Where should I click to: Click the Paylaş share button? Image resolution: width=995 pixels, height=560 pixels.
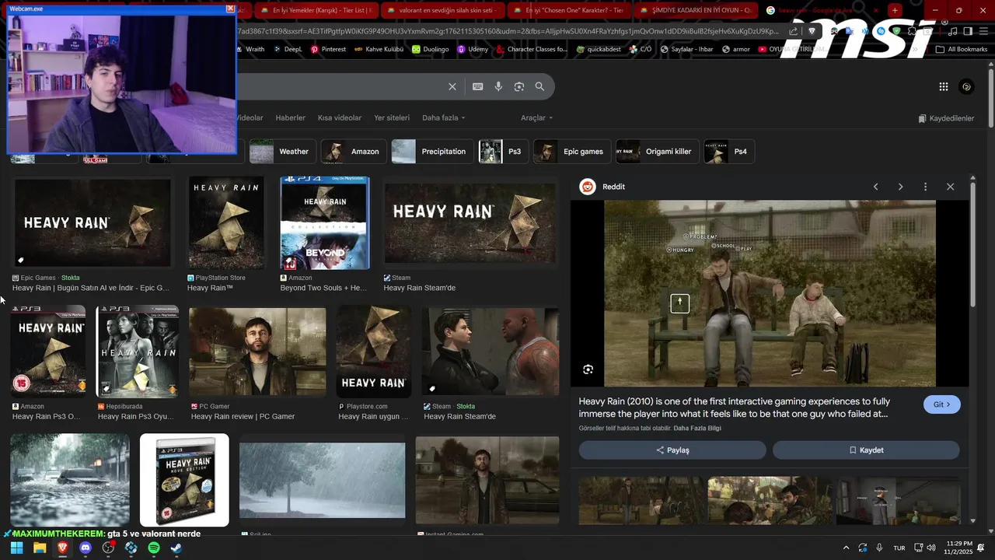point(672,450)
